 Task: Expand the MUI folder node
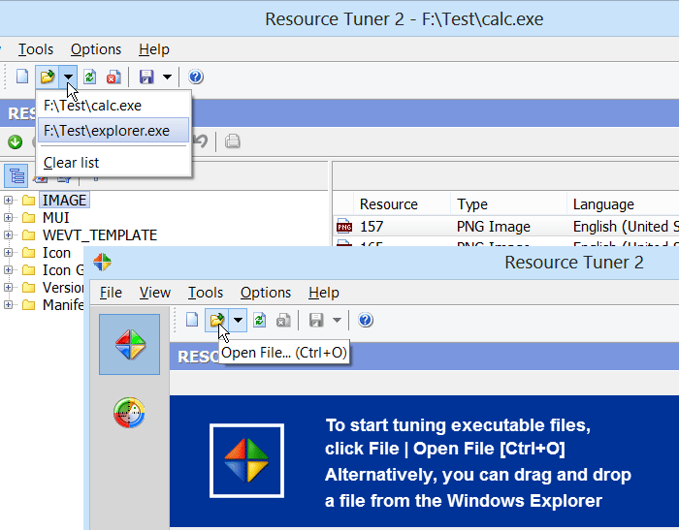click(x=8, y=218)
